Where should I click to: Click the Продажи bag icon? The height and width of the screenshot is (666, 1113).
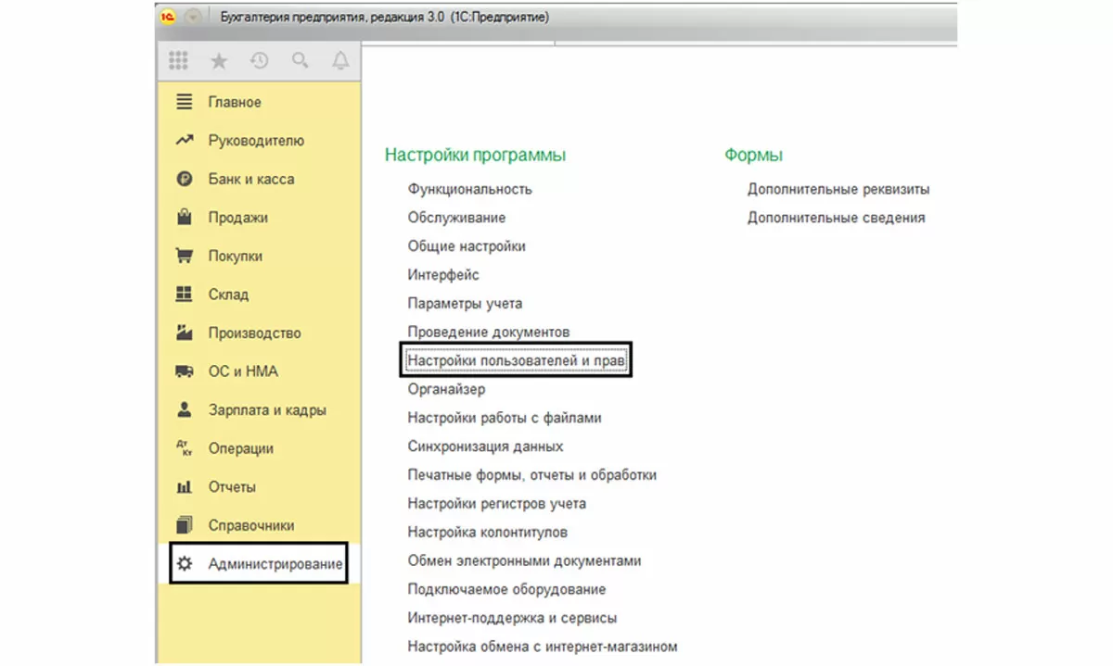tap(185, 218)
